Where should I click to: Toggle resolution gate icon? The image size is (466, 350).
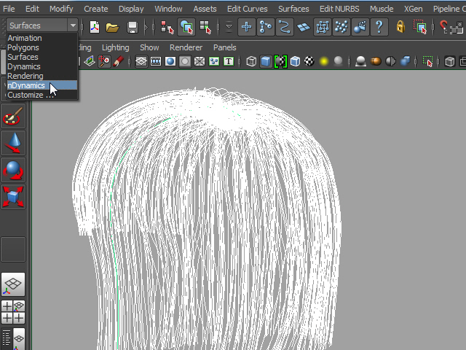click(170, 61)
